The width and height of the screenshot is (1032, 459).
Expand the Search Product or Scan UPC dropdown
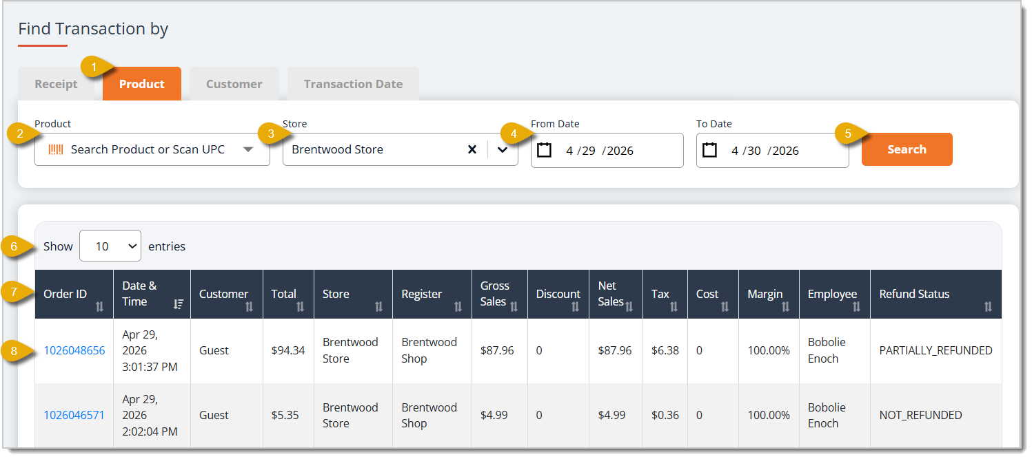[x=249, y=149]
